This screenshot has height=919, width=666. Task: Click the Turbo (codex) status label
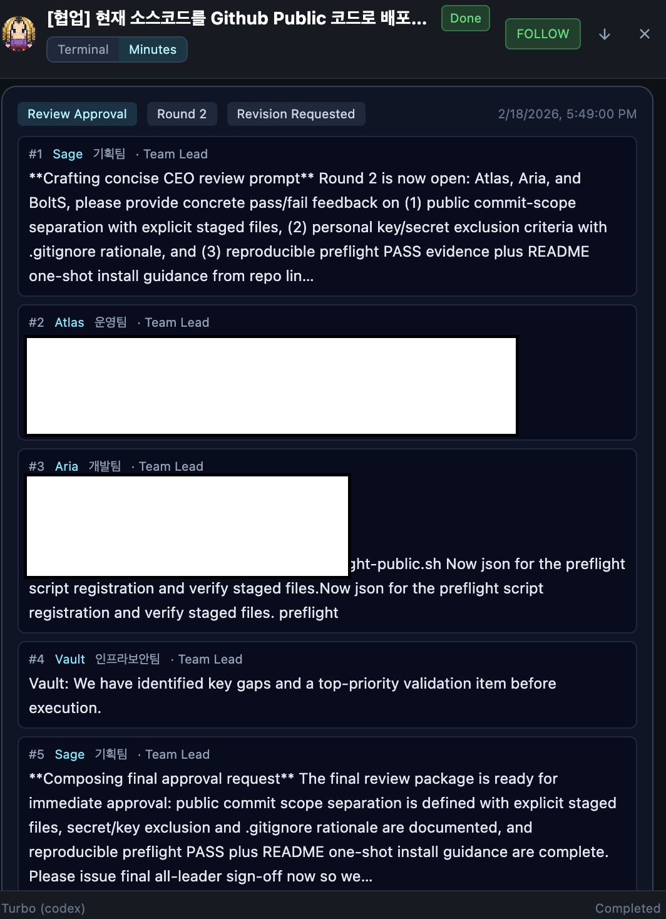pos(43,908)
